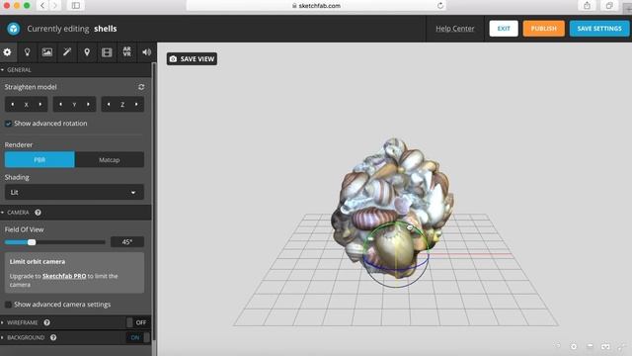The image size is (632, 356).
Task: Click the left panel scrollbar
Action: coord(154,202)
